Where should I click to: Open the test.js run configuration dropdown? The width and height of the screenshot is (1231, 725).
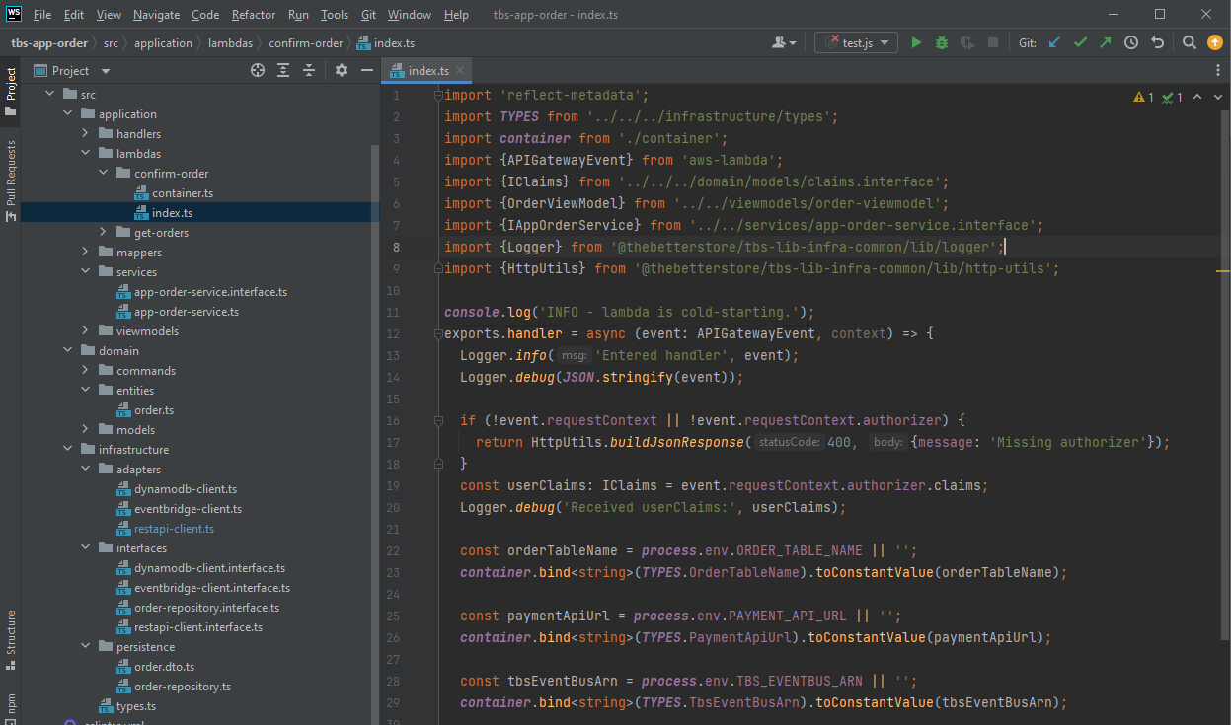pyautogui.click(x=856, y=42)
